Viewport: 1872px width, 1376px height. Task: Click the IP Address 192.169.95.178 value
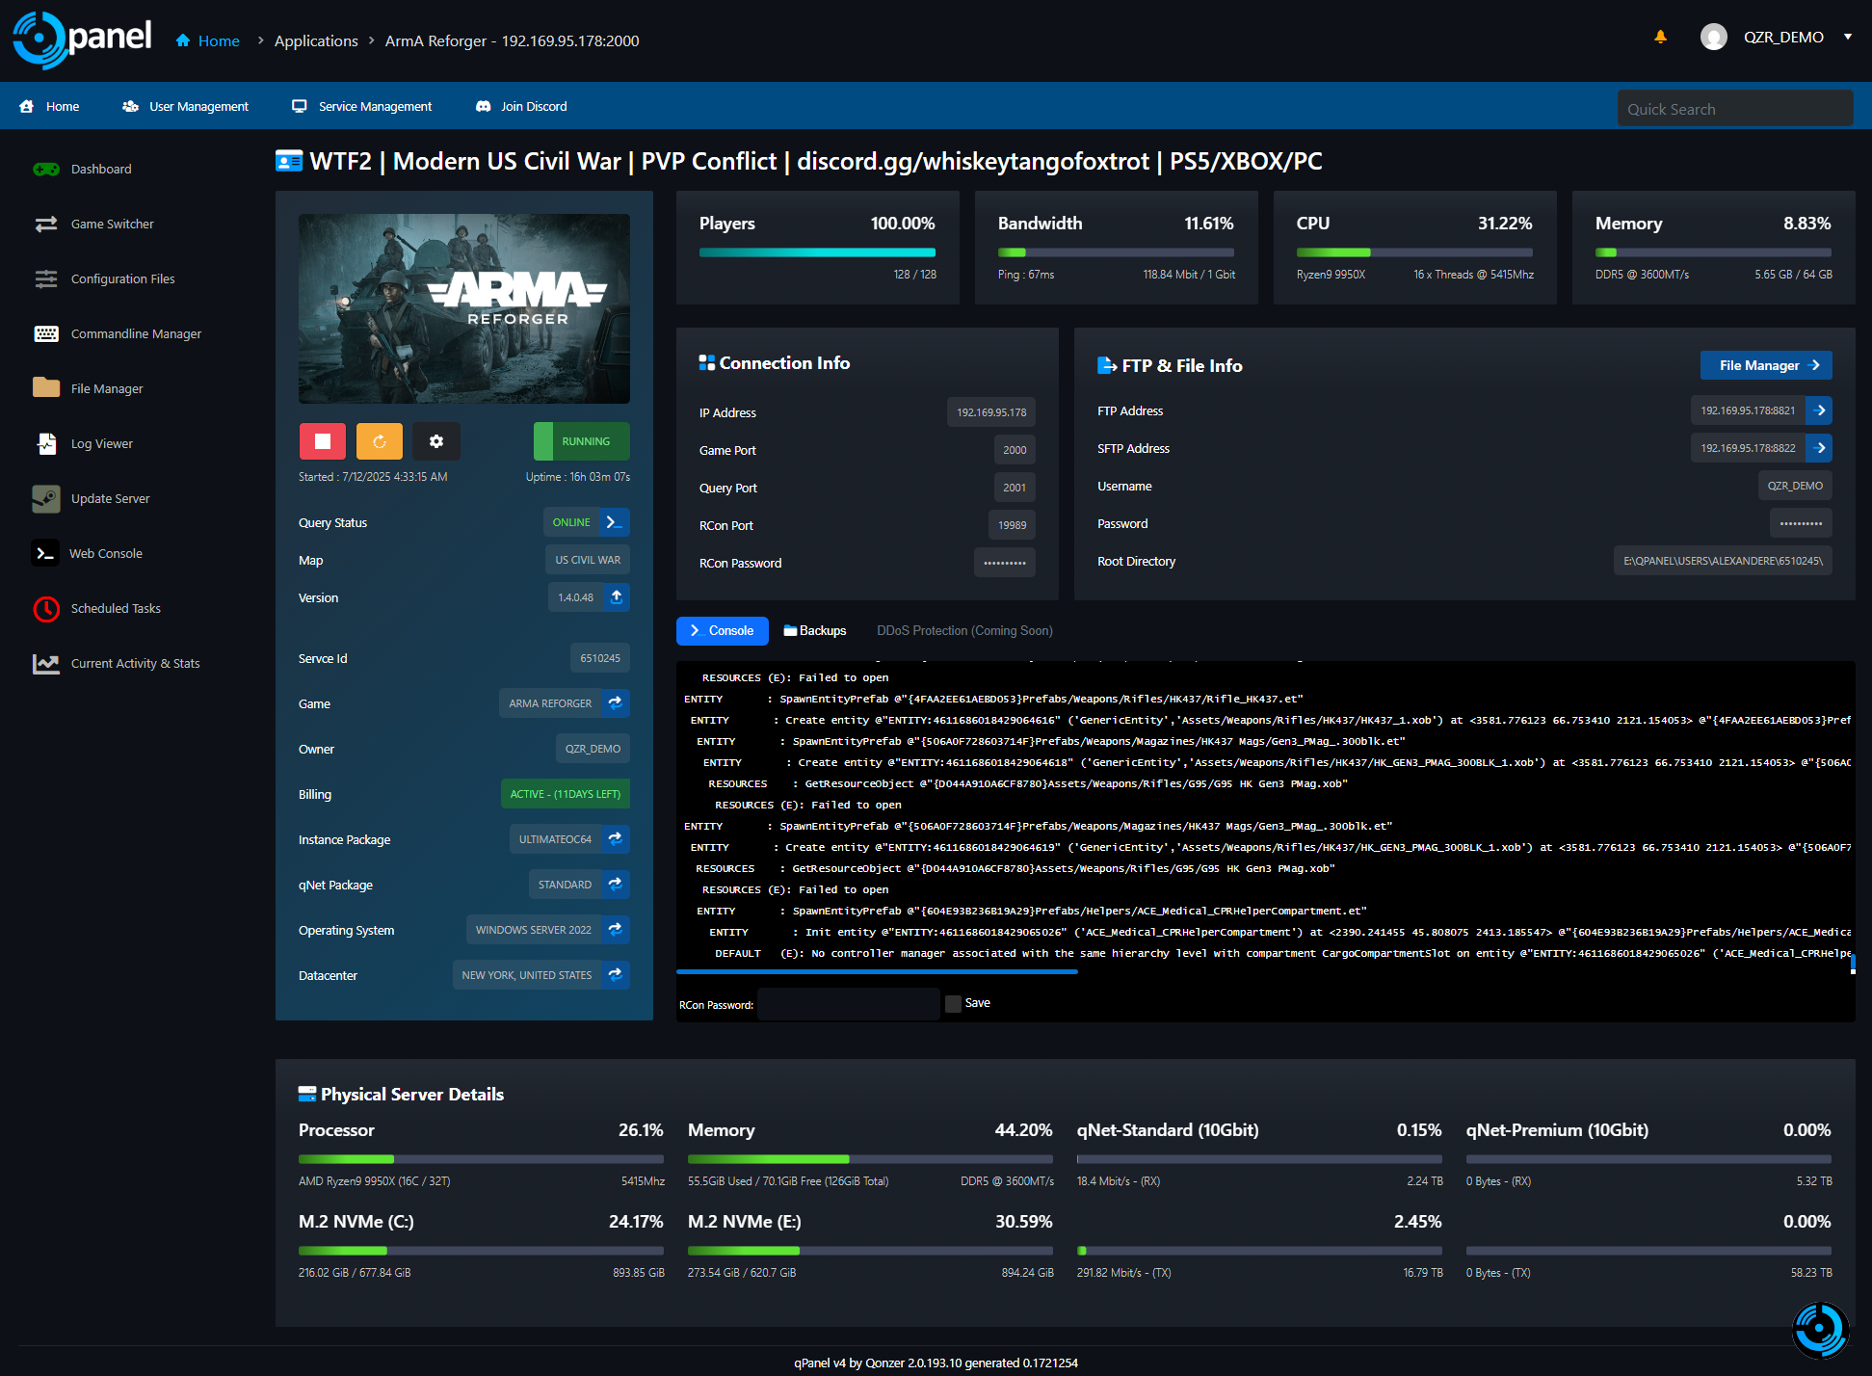(x=991, y=412)
